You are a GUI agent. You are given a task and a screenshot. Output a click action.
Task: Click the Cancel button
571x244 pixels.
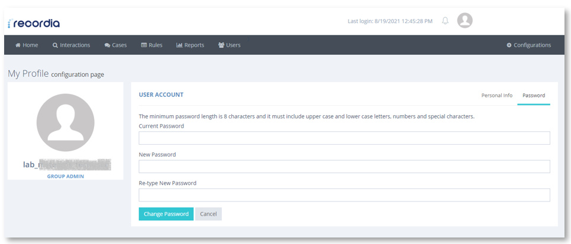[208, 214]
